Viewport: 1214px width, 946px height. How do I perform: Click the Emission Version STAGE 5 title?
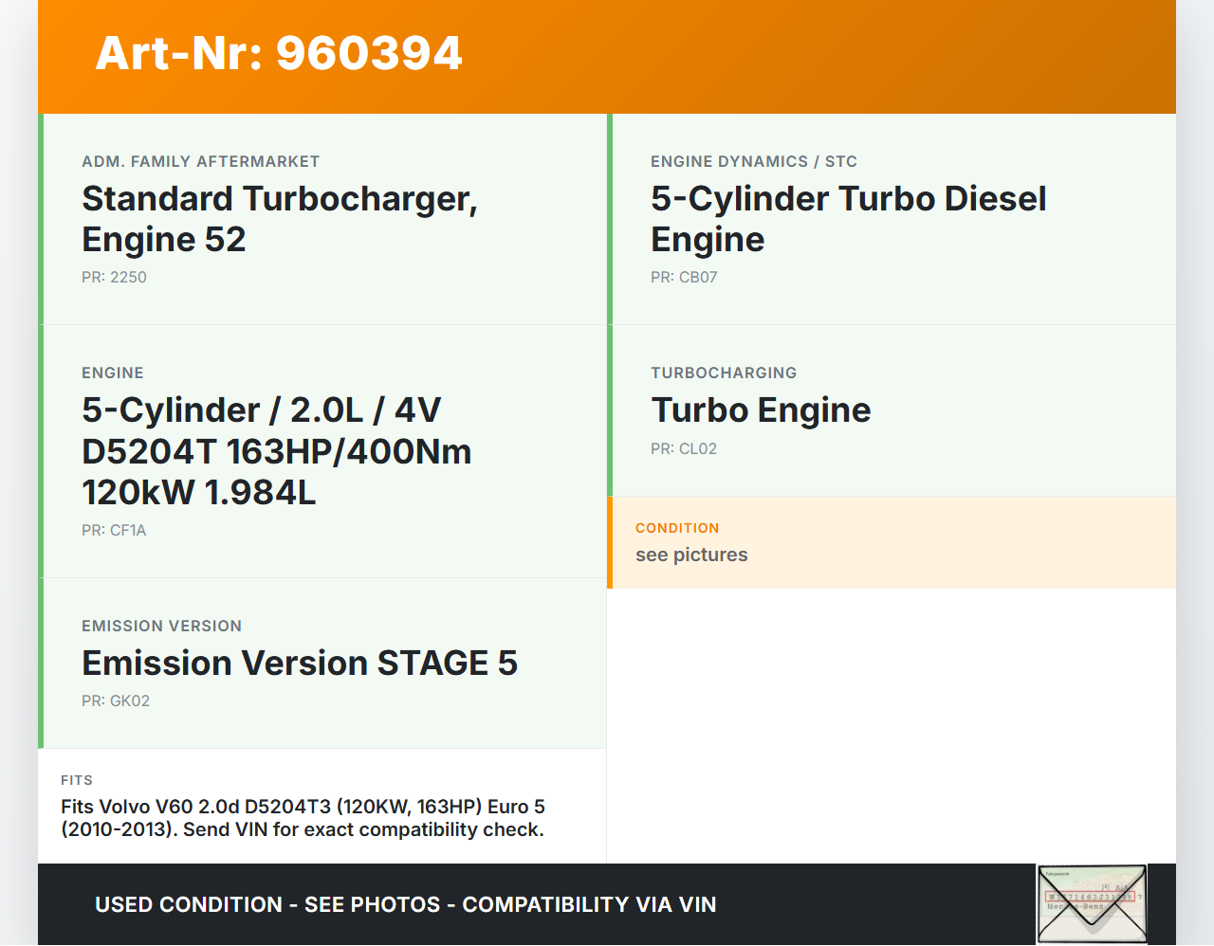pyautogui.click(x=299, y=664)
